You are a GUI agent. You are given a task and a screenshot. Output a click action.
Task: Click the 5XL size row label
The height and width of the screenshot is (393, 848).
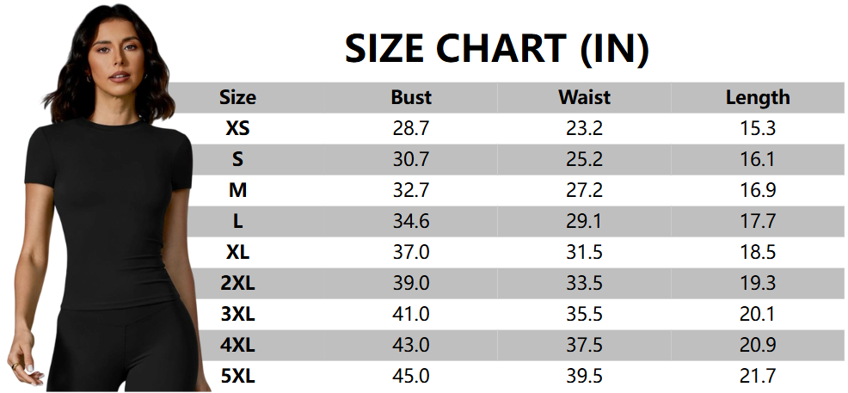click(237, 377)
